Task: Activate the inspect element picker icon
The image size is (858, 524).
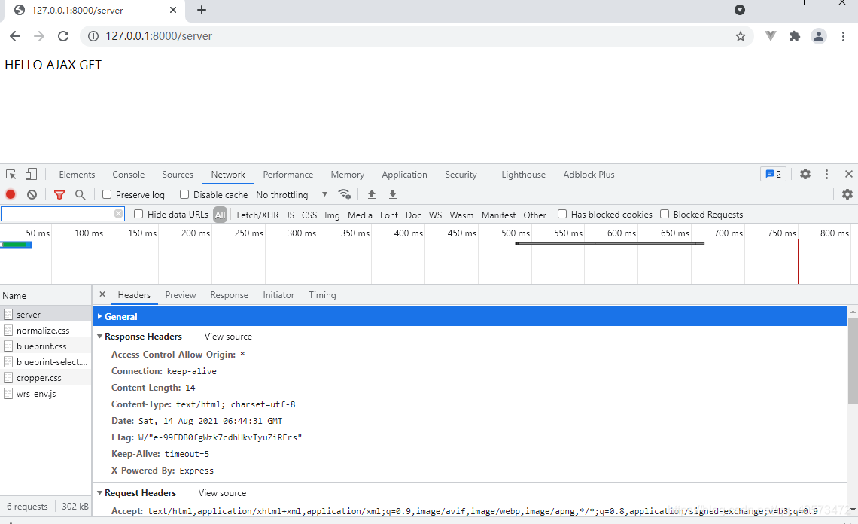Action: pyautogui.click(x=11, y=174)
